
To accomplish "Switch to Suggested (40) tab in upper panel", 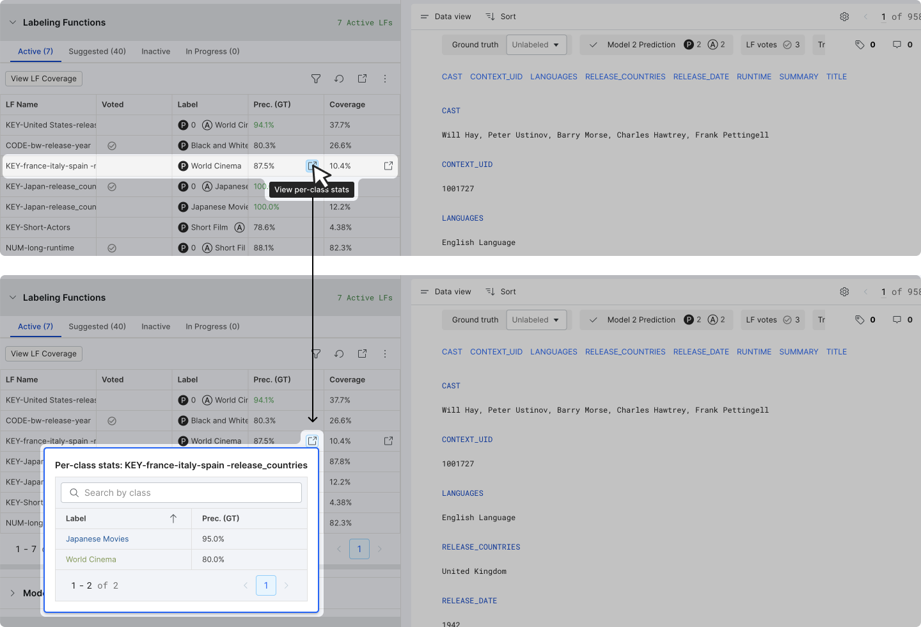I will (97, 51).
